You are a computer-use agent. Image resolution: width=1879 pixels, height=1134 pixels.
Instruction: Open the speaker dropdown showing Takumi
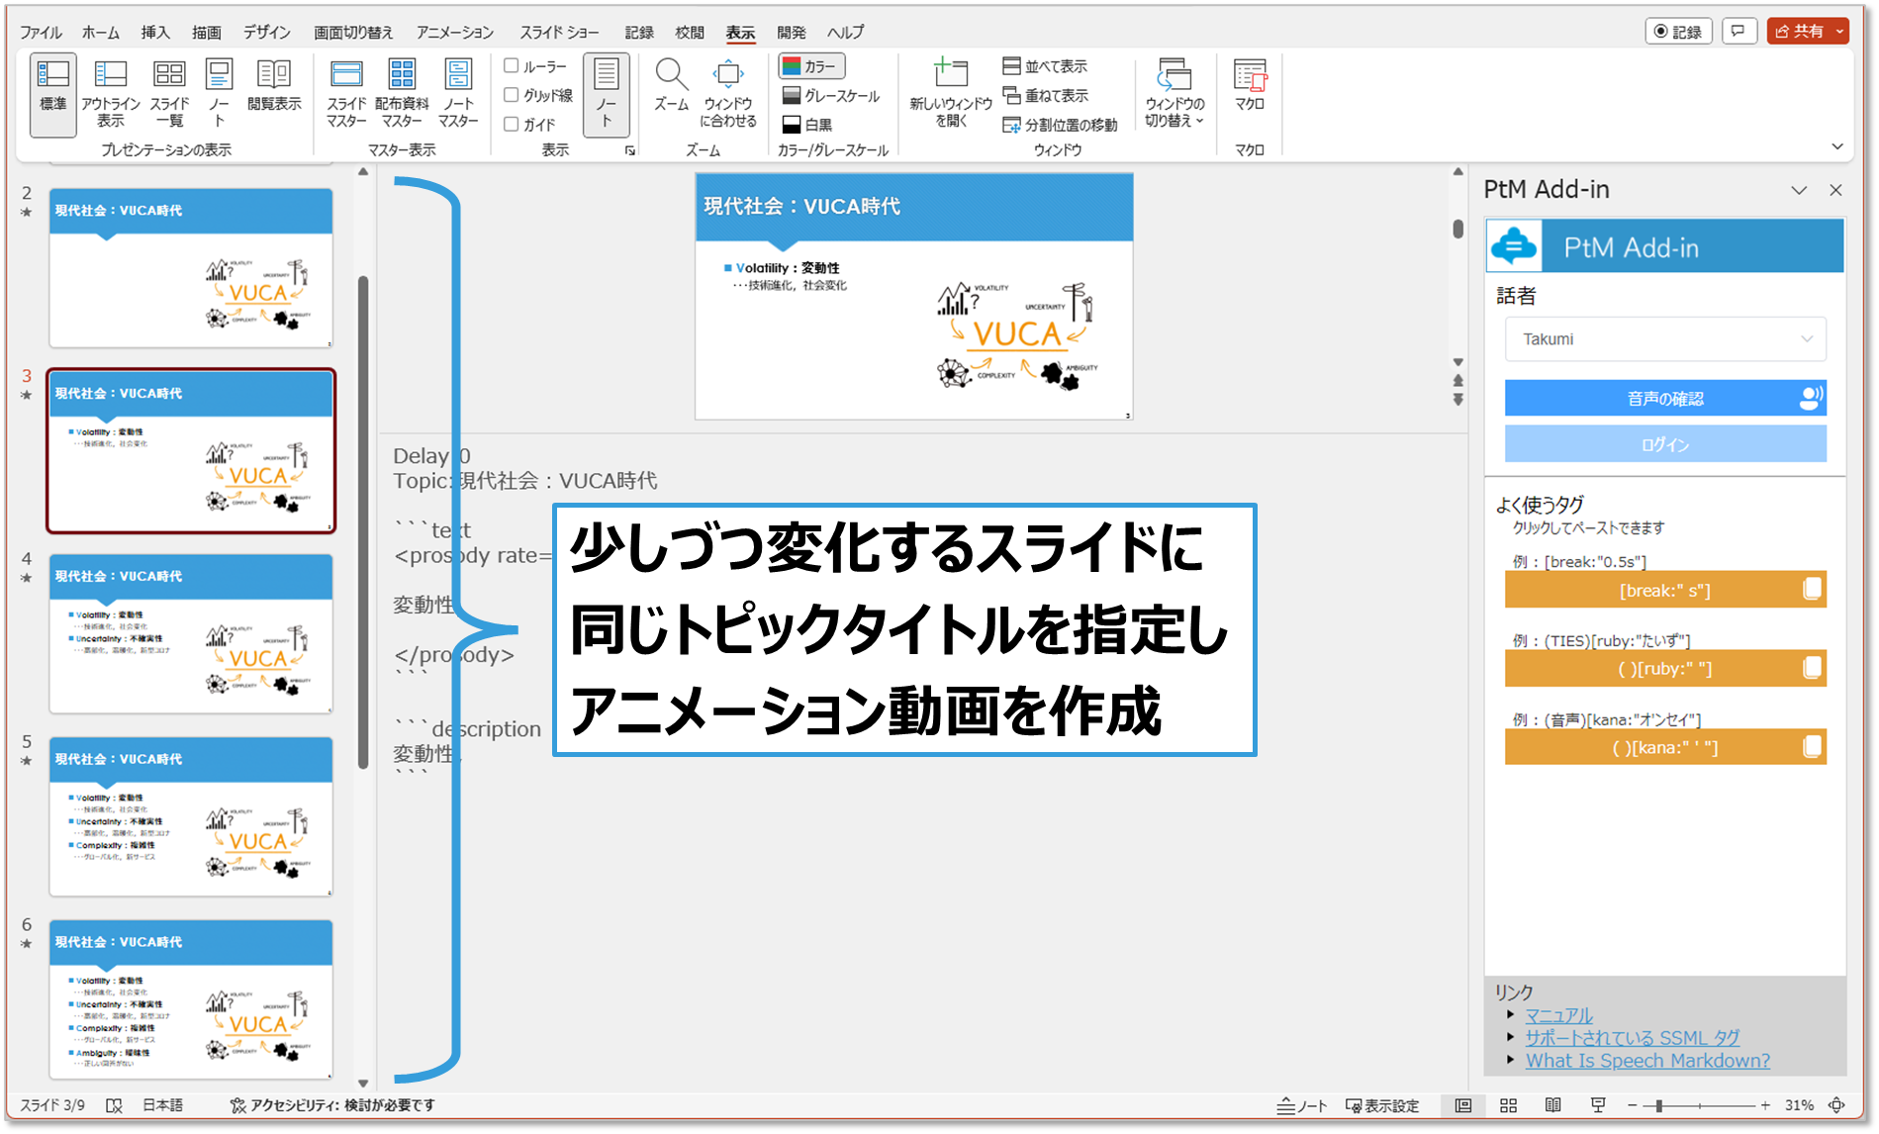(x=1665, y=339)
